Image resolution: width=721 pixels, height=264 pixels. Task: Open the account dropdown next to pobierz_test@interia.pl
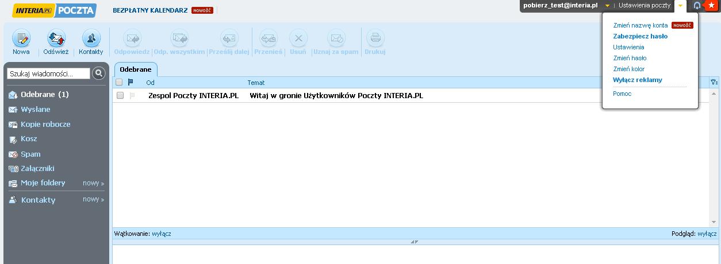pyautogui.click(x=607, y=5)
